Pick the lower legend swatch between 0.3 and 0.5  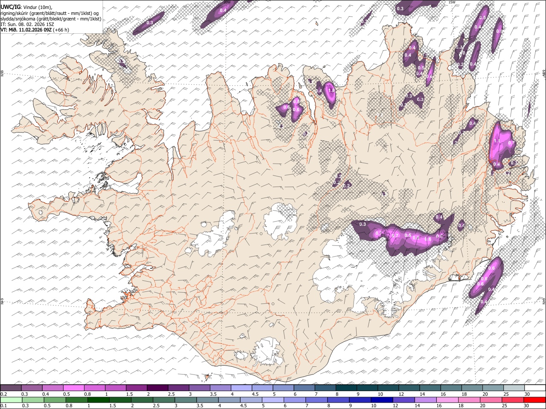tap(33, 400)
